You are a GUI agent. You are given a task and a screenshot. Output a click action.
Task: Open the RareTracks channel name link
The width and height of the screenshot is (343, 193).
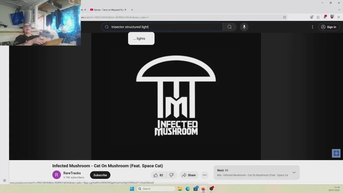tap(72, 173)
